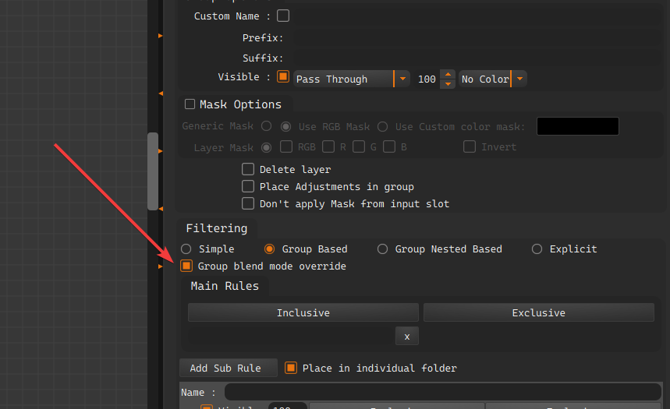Click the opacity spinner up arrow
670x409 pixels.
click(448, 75)
